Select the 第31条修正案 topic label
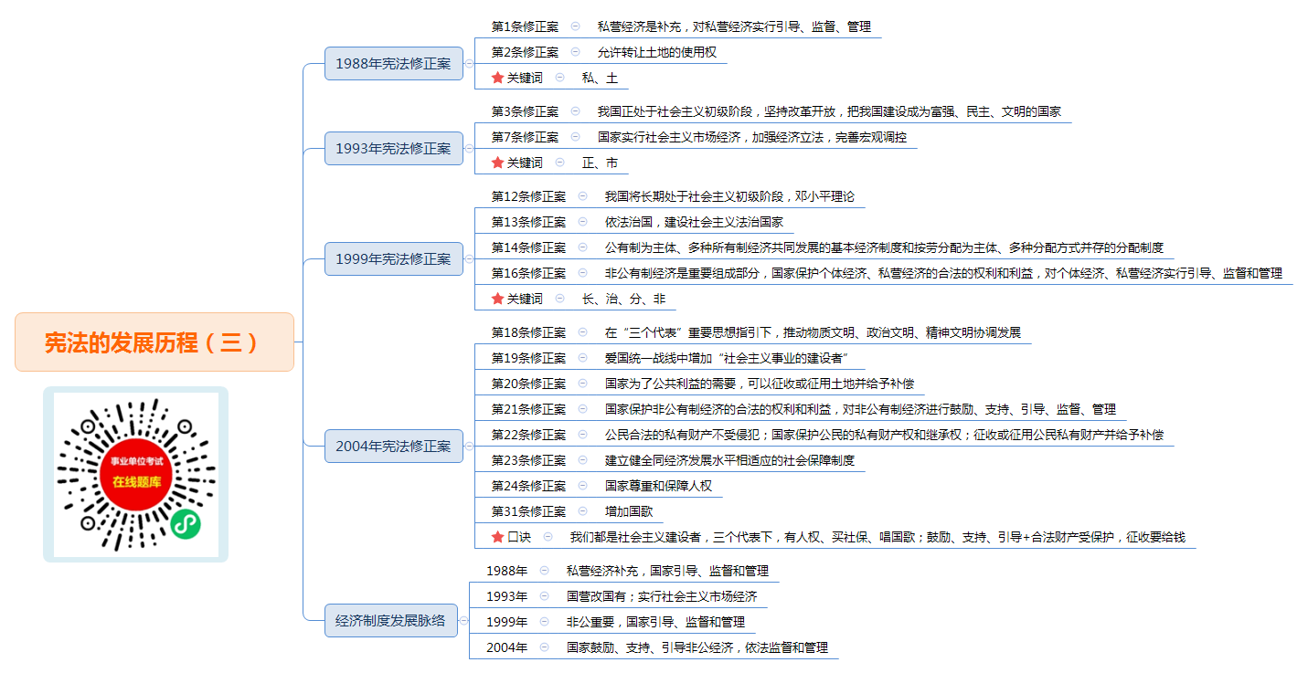Image resolution: width=1308 pixels, height=673 pixels. point(528,511)
